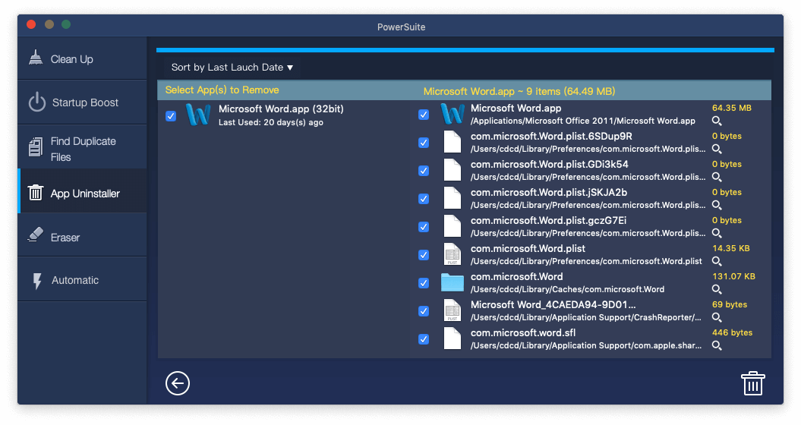Uncheck Microsoft Word_4CAEDA94-9D01 crash report
Viewport: 801px width, 425px height.
click(424, 311)
